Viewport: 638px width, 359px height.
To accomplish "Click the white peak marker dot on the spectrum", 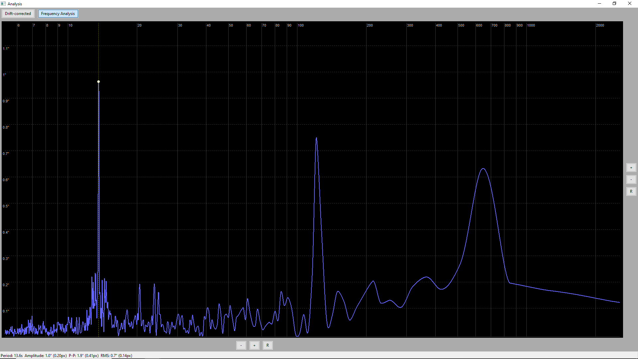I will coord(98,81).
